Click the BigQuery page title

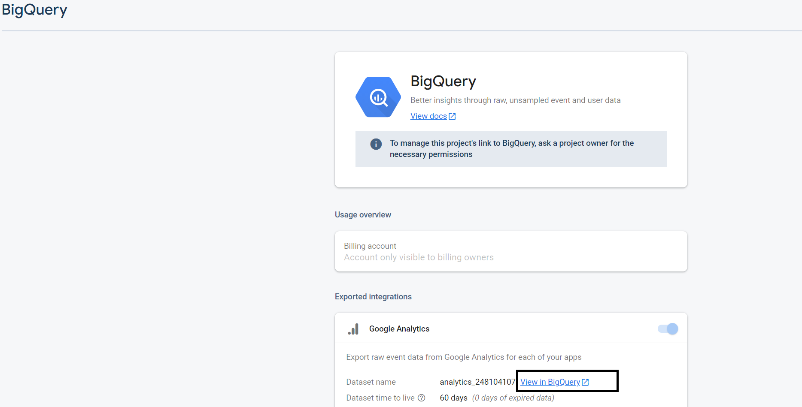coord(34,10)
